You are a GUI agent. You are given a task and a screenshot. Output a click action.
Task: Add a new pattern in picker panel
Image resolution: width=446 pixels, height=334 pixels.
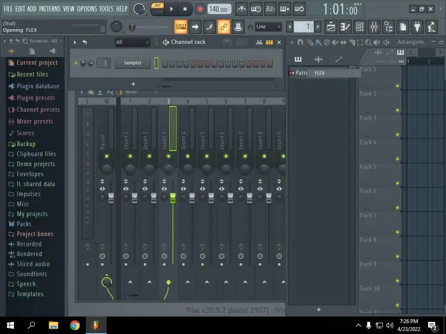(x=319, y=310)
